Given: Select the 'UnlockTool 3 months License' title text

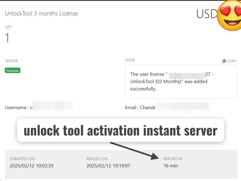Looking at the screenshot, I should pyautogui.click(x=41, y=14).
